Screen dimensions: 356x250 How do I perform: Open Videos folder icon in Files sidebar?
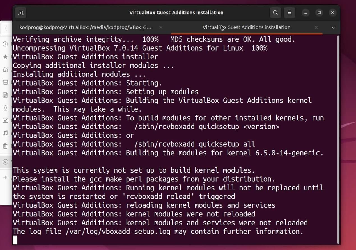click(x=5, y=82)
